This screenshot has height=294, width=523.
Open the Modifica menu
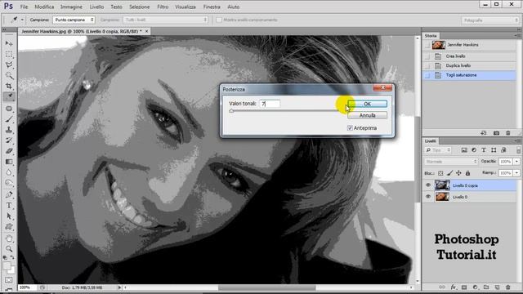click(x=44, y=7)
